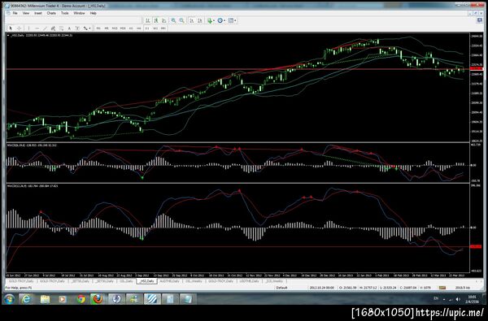Screen dimensions: 488x321
Task: Click the High price value in status bar
Action: (368, 288)
